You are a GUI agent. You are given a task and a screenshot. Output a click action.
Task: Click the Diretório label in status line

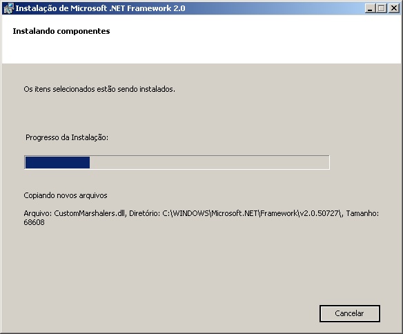[145, 213]
